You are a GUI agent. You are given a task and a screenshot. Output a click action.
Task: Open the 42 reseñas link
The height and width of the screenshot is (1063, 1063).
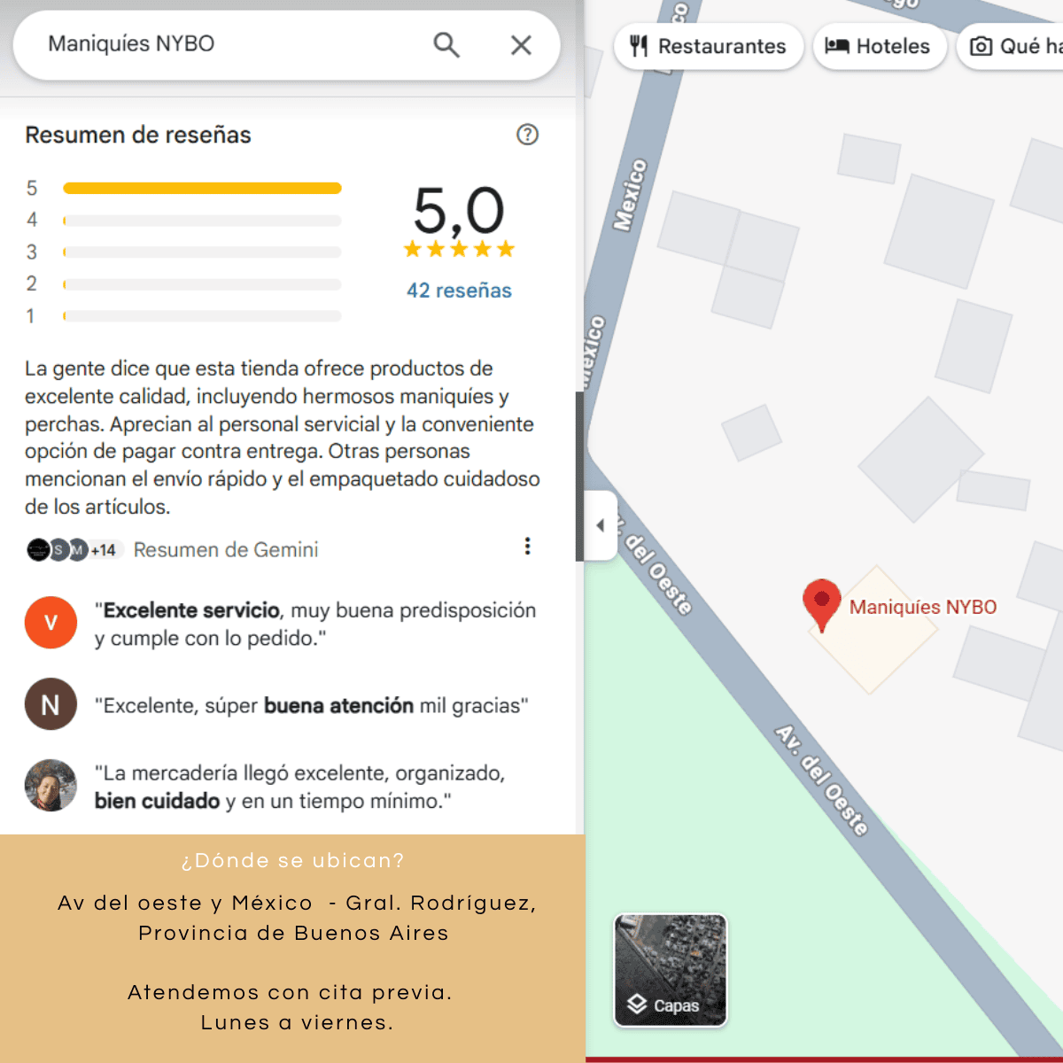(459, 291)
